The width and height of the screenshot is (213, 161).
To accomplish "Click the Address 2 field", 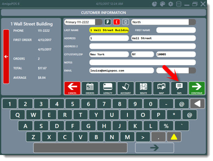I will click(x=143, y=46).
